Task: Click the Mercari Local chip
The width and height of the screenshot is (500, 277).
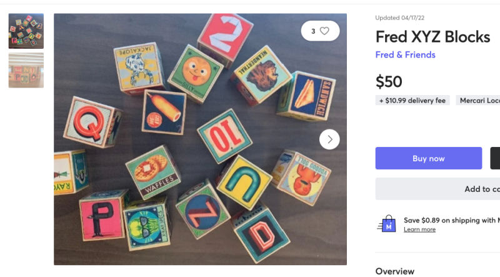Action: [479, 100]
